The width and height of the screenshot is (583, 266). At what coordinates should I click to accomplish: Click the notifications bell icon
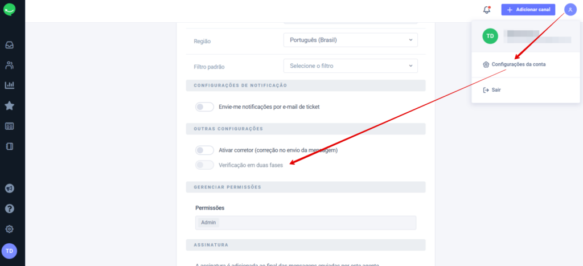[487, 10]
